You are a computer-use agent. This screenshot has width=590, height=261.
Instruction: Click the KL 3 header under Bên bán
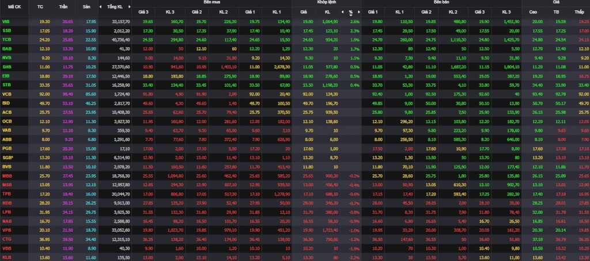tap(506, 12)
